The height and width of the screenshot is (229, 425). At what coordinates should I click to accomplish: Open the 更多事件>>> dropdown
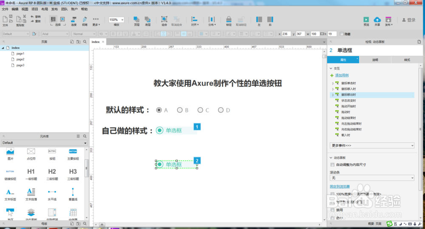click(372, 145)
